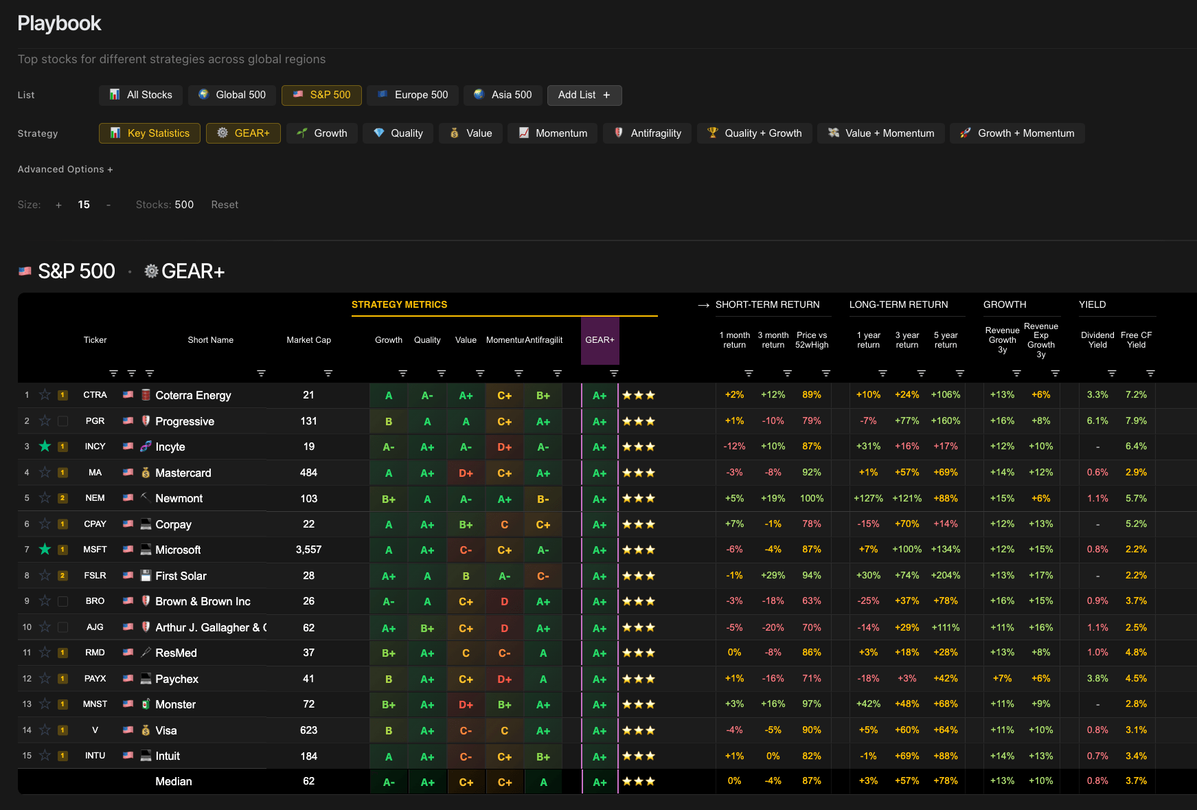Open the filter icon under Dividend Yield
Viewport: 1197px width, 810px height.
tap(1110, 373)
